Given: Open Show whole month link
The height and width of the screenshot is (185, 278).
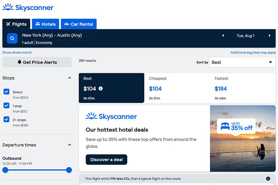Looking at the screenshot, I should (17, 53).
